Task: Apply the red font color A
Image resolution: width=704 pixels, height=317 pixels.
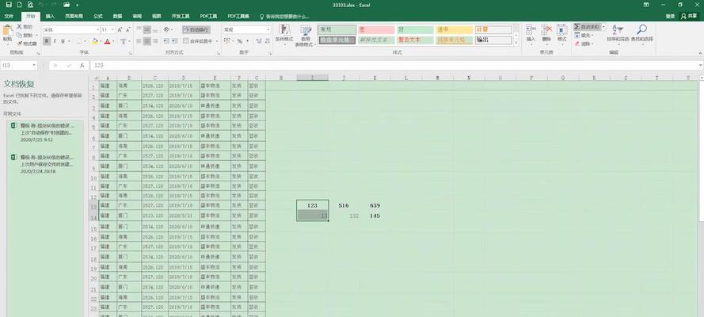Action: 107,41
